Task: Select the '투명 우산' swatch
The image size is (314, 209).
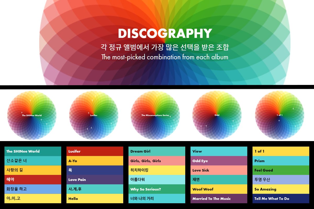Action: pos(281,179)
